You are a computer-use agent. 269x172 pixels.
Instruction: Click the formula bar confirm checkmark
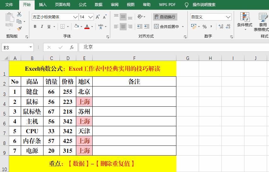point(60,47)
